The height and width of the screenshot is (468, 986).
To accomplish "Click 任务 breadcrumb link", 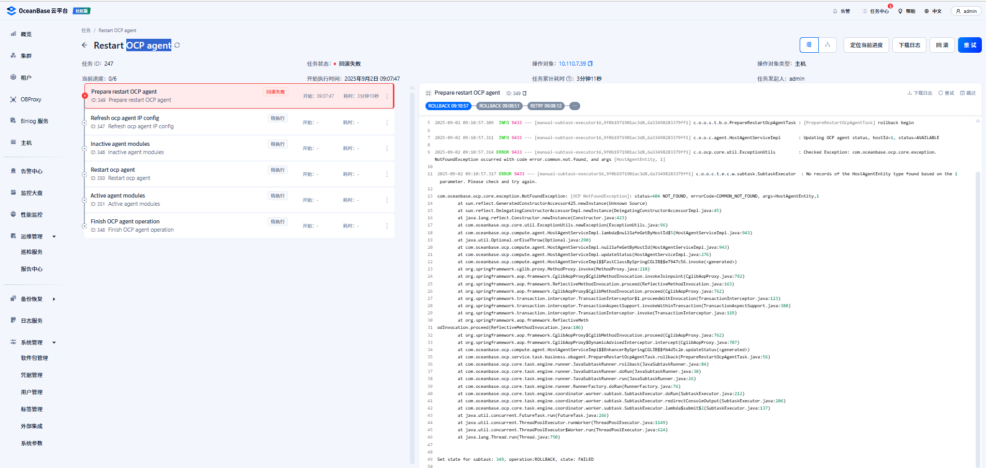I will [86, 31].
